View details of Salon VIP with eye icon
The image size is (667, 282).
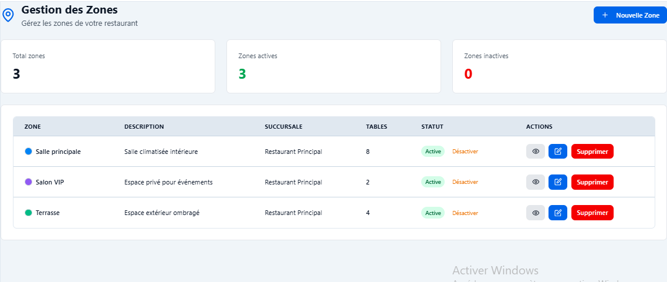point(536,182)
